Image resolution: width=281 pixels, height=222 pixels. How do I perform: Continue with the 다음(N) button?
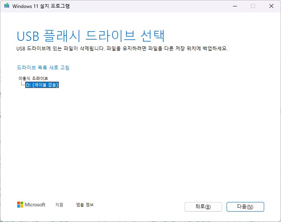[x=245, y=207]
